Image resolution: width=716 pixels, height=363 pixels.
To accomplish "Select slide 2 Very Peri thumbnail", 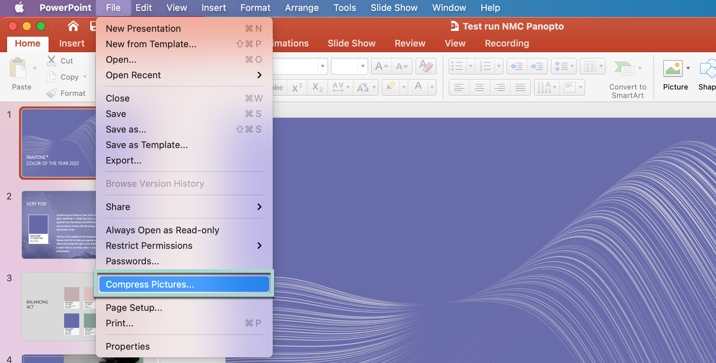I will click(x=59, y=225).
